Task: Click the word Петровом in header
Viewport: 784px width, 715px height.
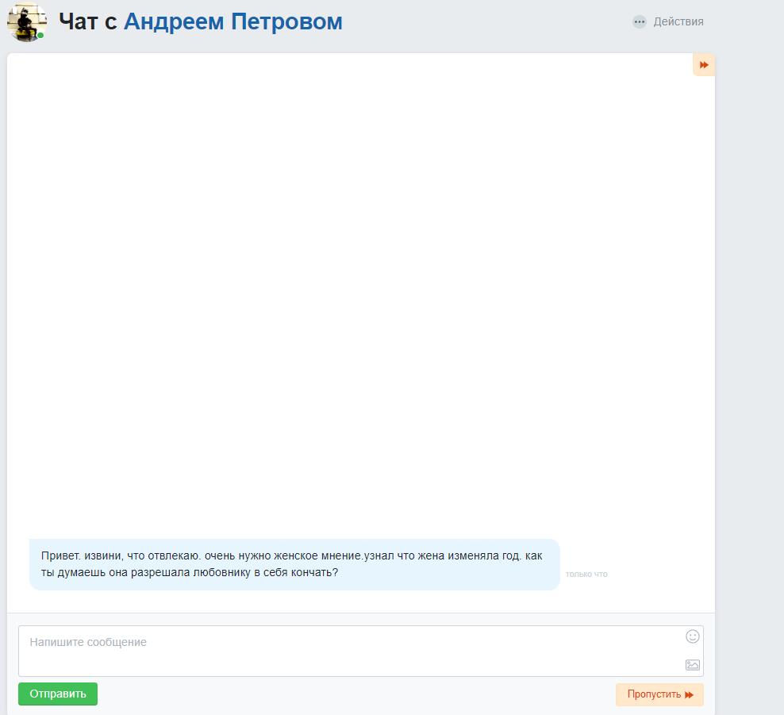Action: [286, 22]
